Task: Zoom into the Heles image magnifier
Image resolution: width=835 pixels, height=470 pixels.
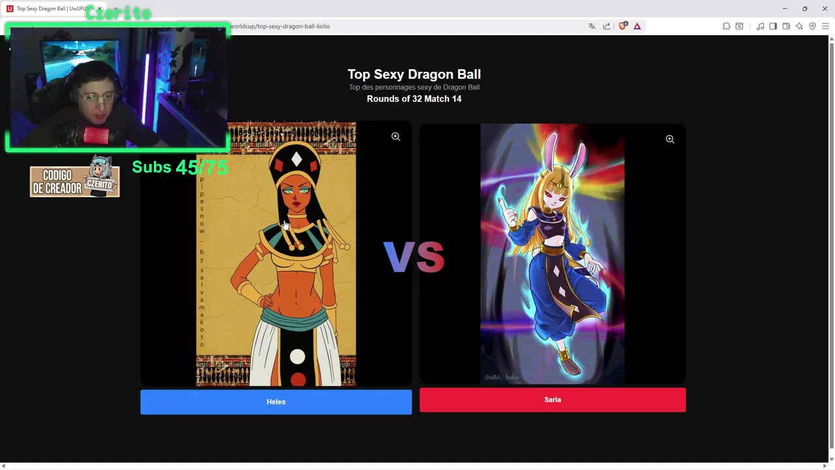Action: [x=395, y=136]
